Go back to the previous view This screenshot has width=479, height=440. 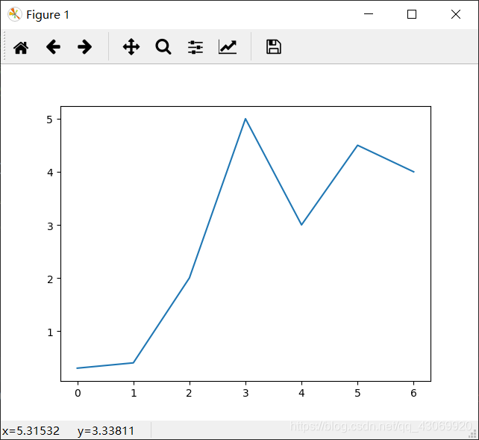[53, 47]
